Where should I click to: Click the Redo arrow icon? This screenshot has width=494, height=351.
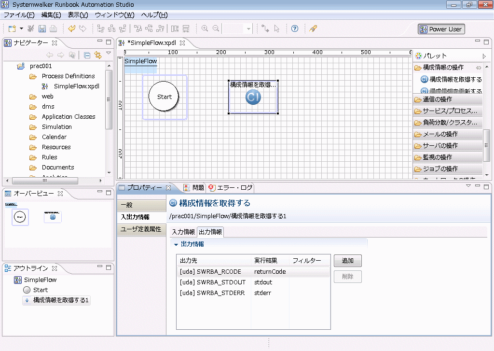click(82, 28)
